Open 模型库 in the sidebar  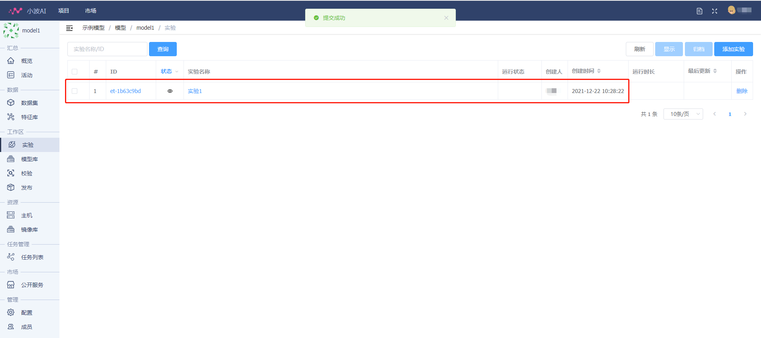click(30, 159)
